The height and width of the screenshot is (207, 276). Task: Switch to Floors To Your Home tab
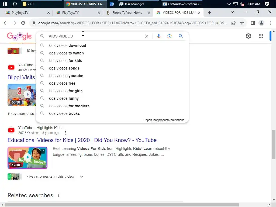coord(128,13)
